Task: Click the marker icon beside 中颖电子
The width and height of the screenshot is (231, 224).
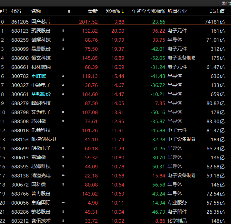Action: (x=63, y=85)
